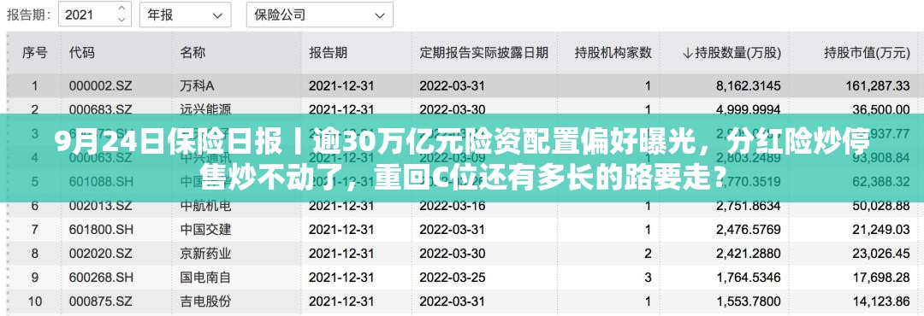Screen dimensions: 924x316
Task: Click the 23,026.45 market value cell
Action: tap(881, 254)
